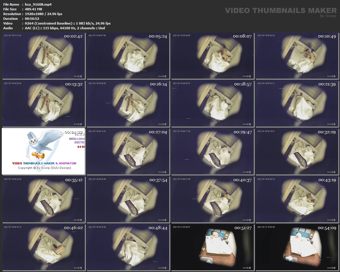Click the file size value 489.41 MB

[x=33, y=9]
